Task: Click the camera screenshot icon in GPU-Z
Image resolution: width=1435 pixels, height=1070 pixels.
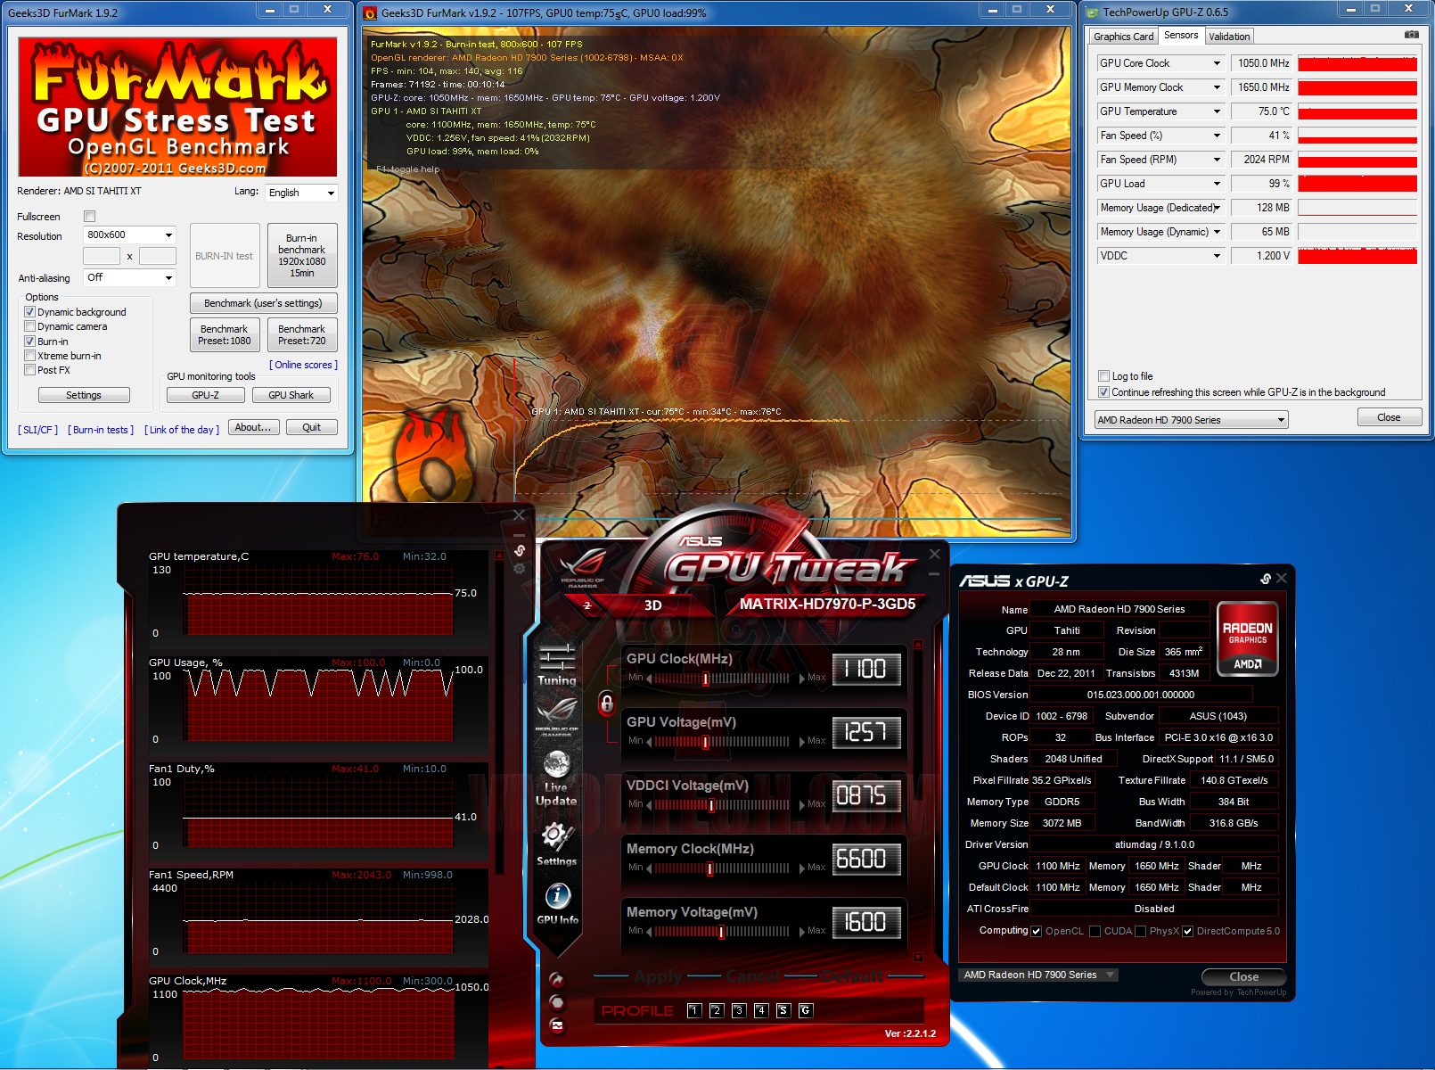Action: point(1411,35)
